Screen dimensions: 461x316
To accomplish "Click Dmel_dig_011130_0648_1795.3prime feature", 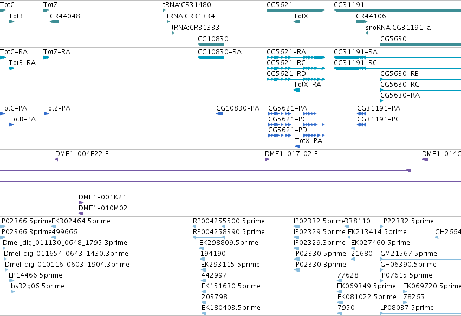I will tap(65, 243).
